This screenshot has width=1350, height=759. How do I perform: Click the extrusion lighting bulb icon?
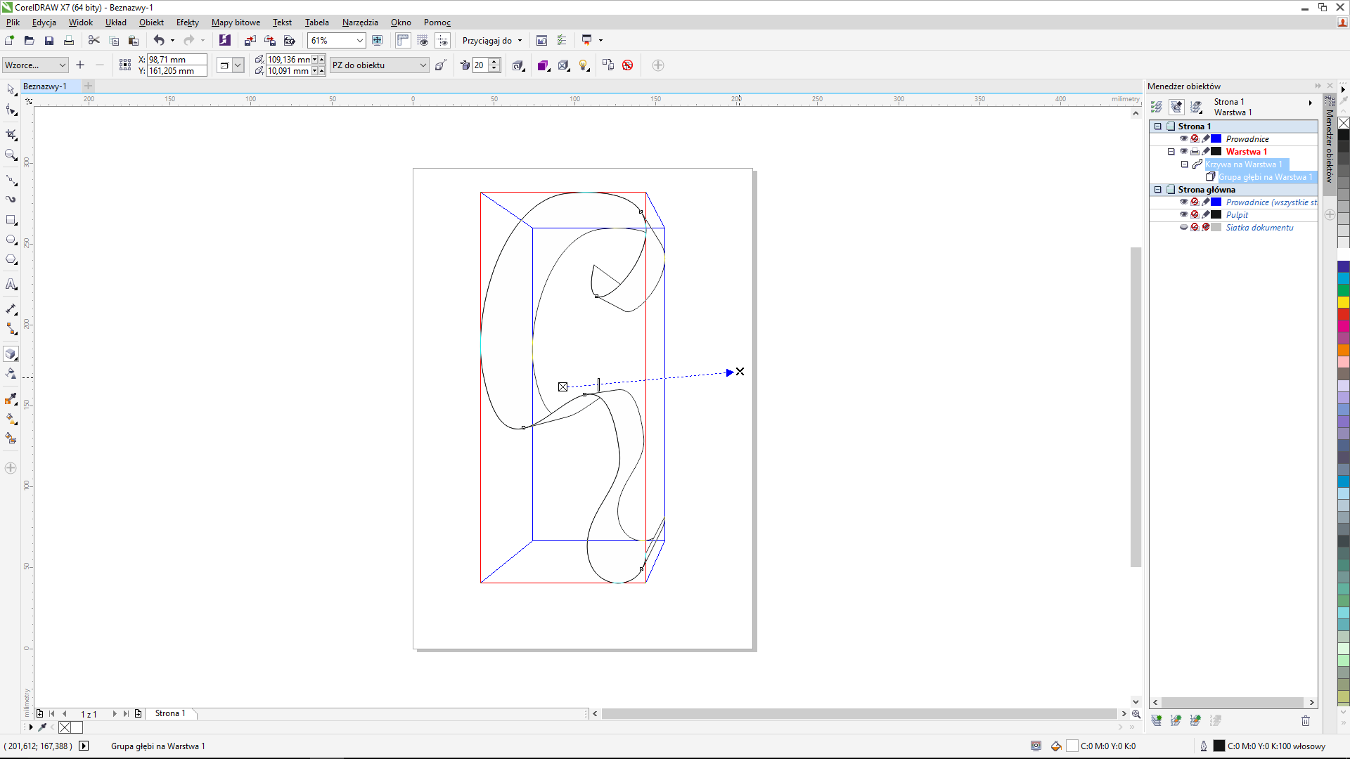click(584, 65)
